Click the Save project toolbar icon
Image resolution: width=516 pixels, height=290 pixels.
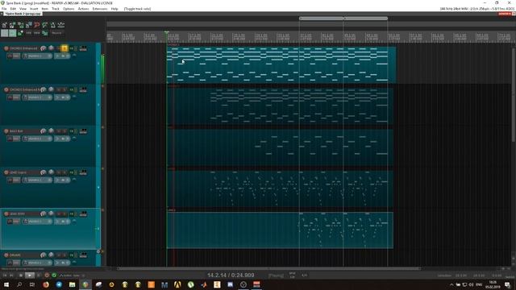21,25
